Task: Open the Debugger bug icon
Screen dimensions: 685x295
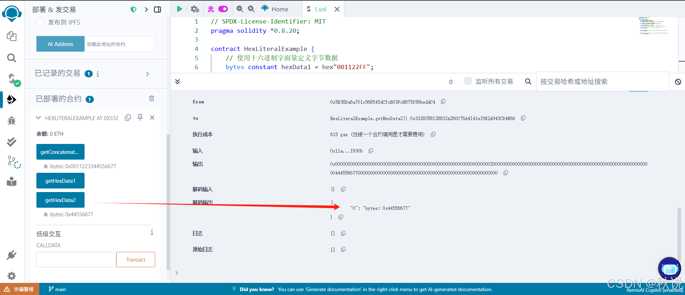Action: click(12, 121)
